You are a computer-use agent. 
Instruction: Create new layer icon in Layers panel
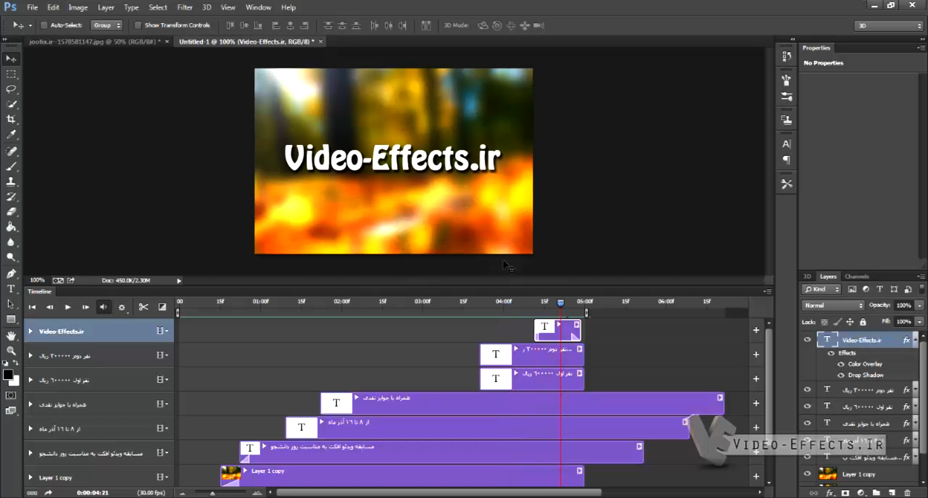(x=892, y=493)
